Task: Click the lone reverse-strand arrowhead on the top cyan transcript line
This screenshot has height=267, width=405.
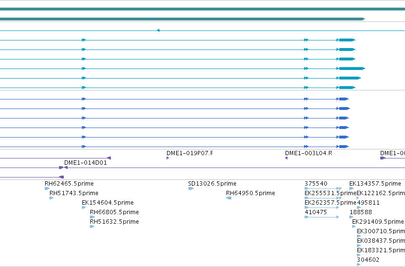Action: coord(158,30)
